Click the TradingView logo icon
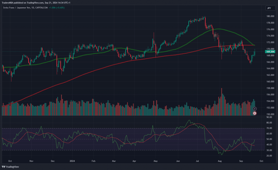 coord(4,167)
